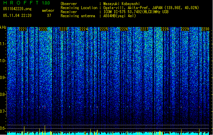Click the 2225 time marker
This screenshot has height=135, width=213.
coord(104,29)
